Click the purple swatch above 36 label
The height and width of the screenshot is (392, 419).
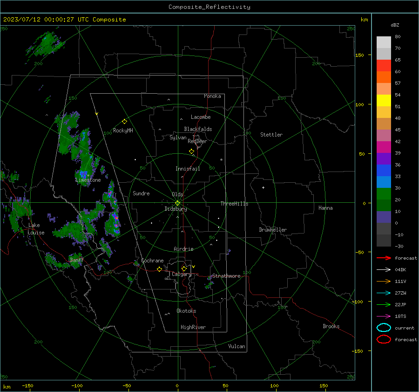384,158
